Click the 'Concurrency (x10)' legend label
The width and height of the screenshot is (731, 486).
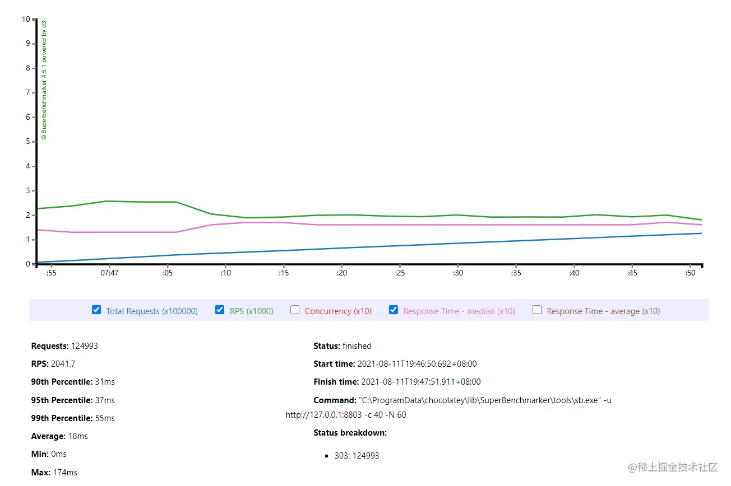click(x=338, y=311)
